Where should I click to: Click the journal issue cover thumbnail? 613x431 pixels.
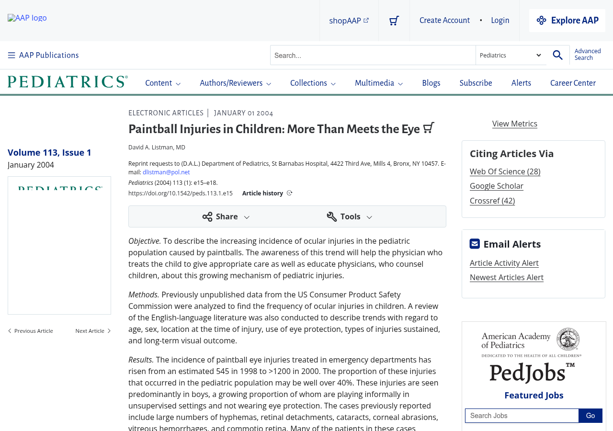pos(59,245)
